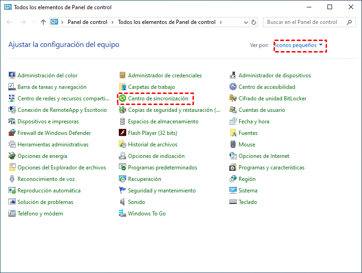Click the Opciones de Internet globe icon
The width and height of the screenshot is (362, 273).
coord(233,156)
